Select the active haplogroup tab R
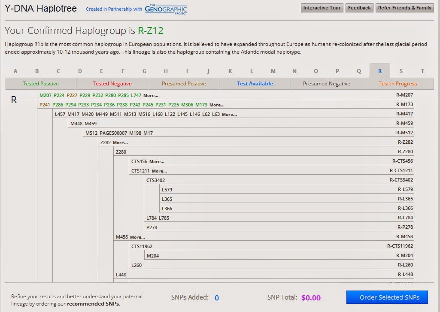Viewport: 440px width, 312px height. [380, 71]
